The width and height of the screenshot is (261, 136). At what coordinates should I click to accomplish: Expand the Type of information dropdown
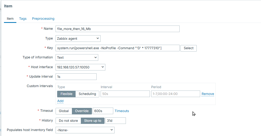tap(77, 57)
